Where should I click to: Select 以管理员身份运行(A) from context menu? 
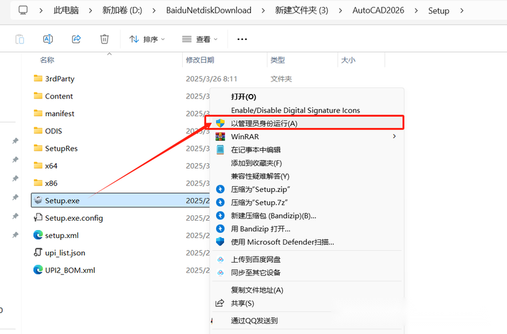(x=264, y=123)
